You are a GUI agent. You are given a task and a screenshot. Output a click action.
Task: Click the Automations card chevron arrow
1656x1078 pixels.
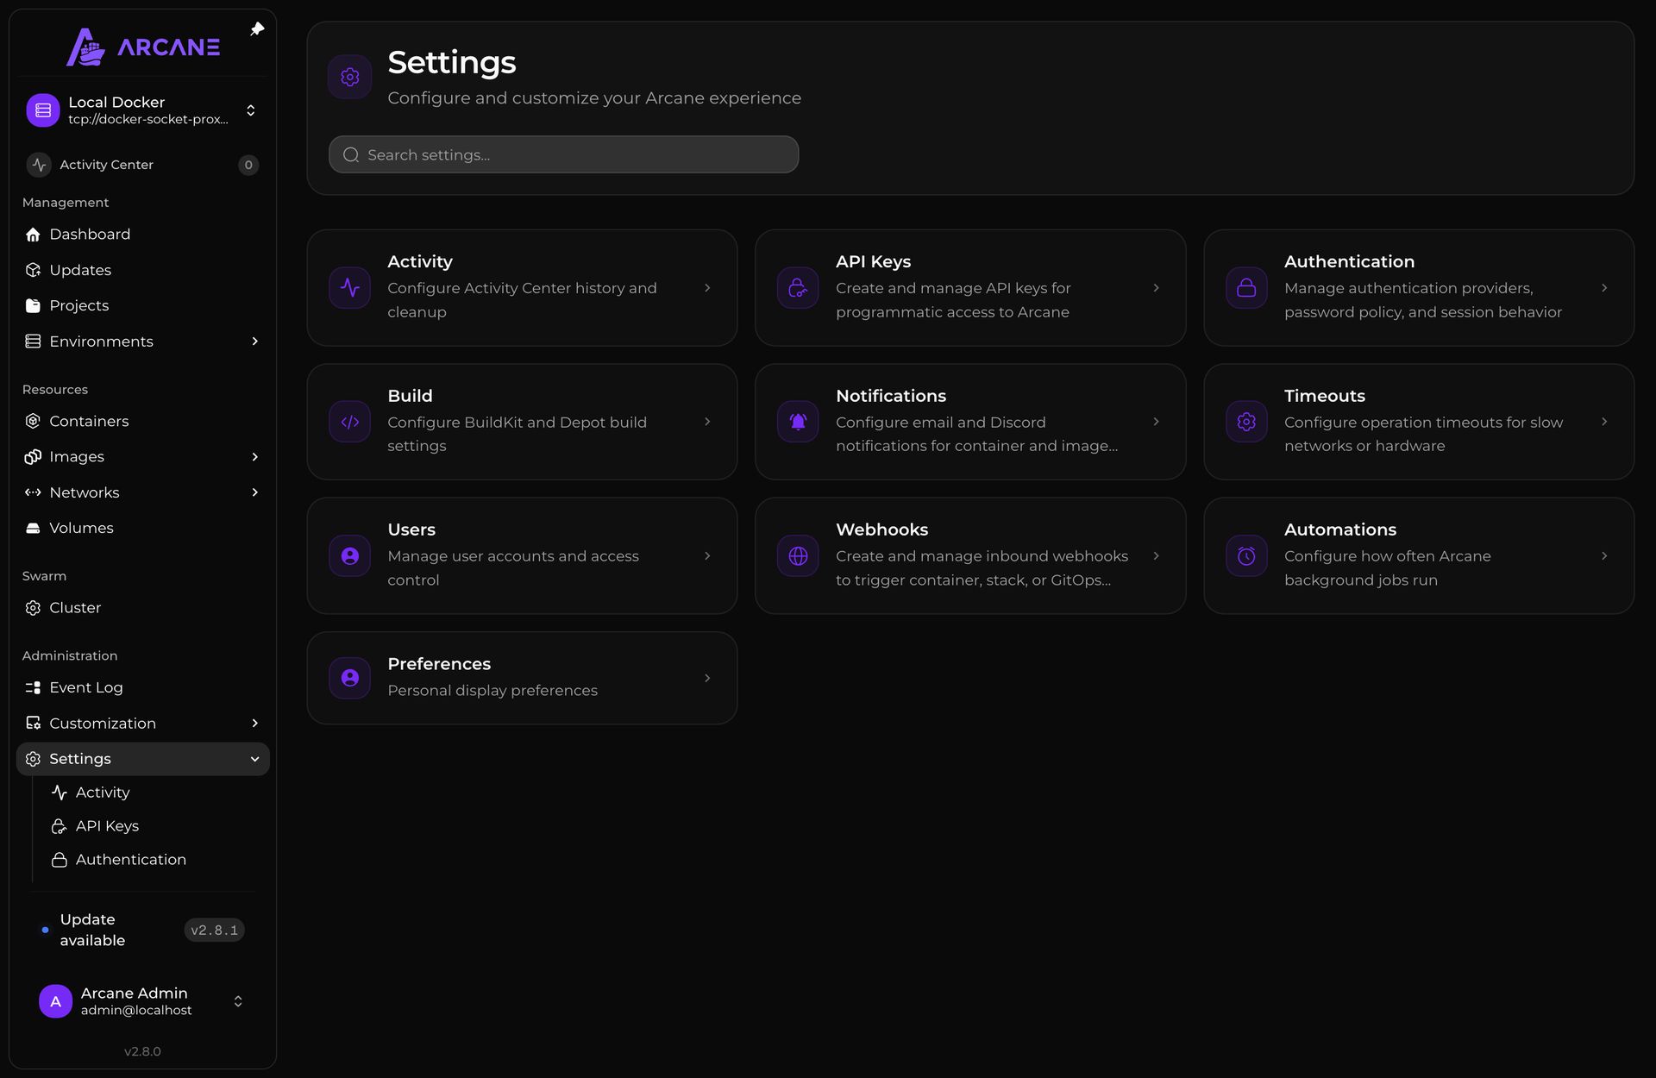(x=1604, y=556)
